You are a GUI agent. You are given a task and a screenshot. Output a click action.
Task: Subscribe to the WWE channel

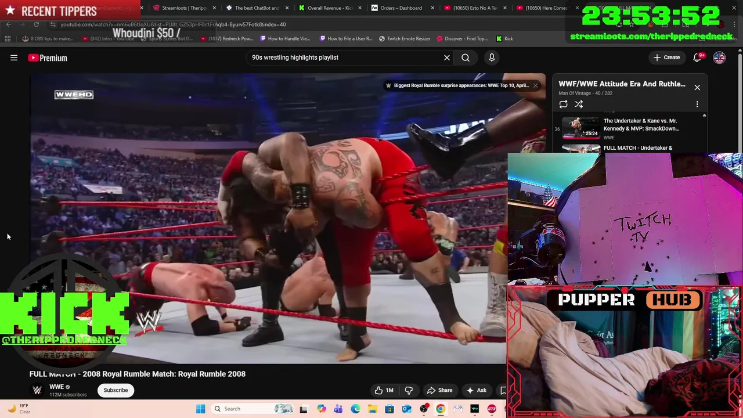pos(116,390)
